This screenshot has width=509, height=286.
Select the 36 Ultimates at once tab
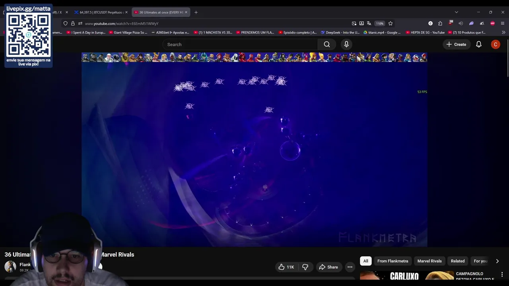pyautogui.click(x=160, y=12)
